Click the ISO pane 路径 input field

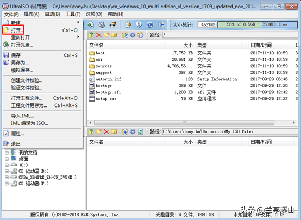[230, 35]
